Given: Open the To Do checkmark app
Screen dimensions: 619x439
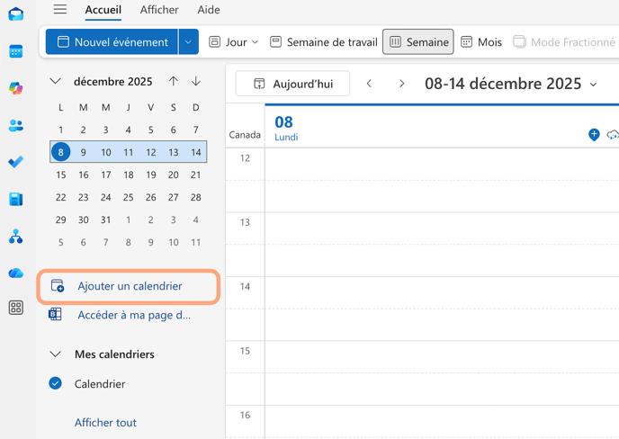Looking at the screenshot, I should tap(15, 162).
